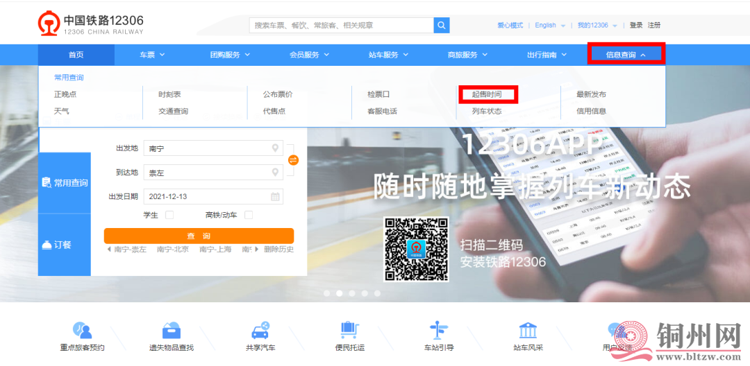The height and width of the screenshot is (366, 750).
Task: Expand the English language dropdown
Action: click(550, 26)
